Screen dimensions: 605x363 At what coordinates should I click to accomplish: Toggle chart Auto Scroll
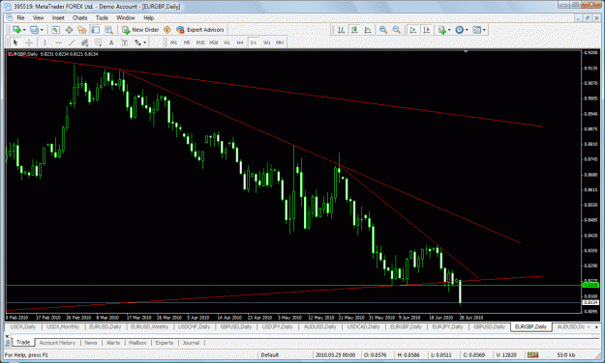412,30
